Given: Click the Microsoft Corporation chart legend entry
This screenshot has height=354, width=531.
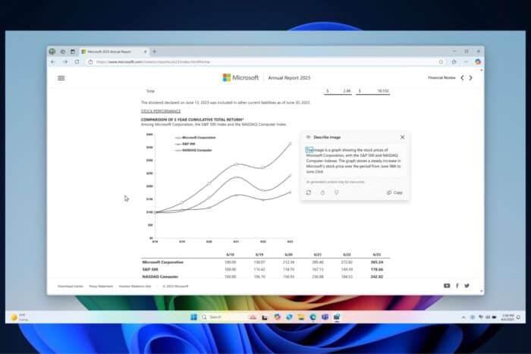Looking at the screenshot, I should (196, 138).
